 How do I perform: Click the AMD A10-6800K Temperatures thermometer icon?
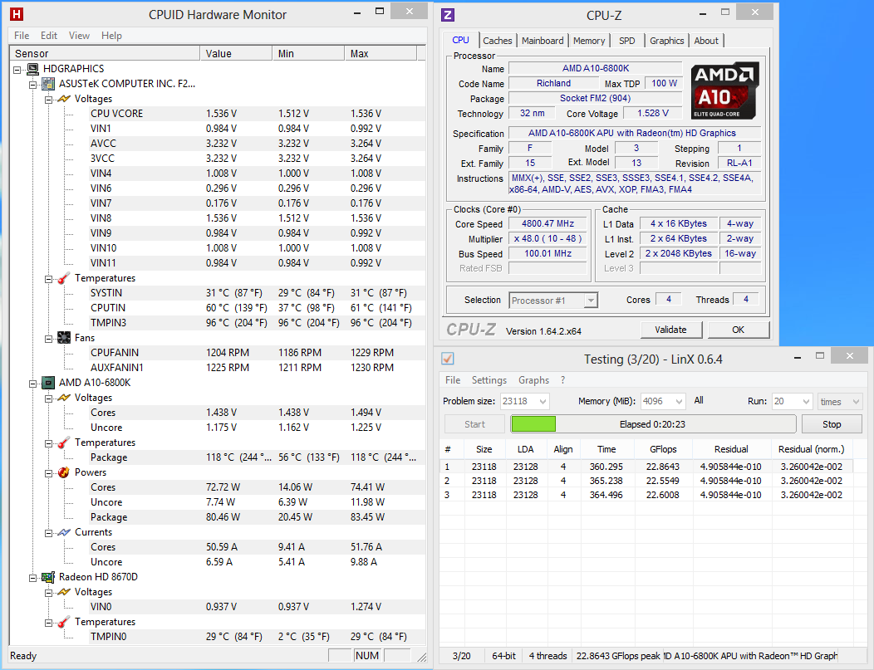click(x=64, y=443)
